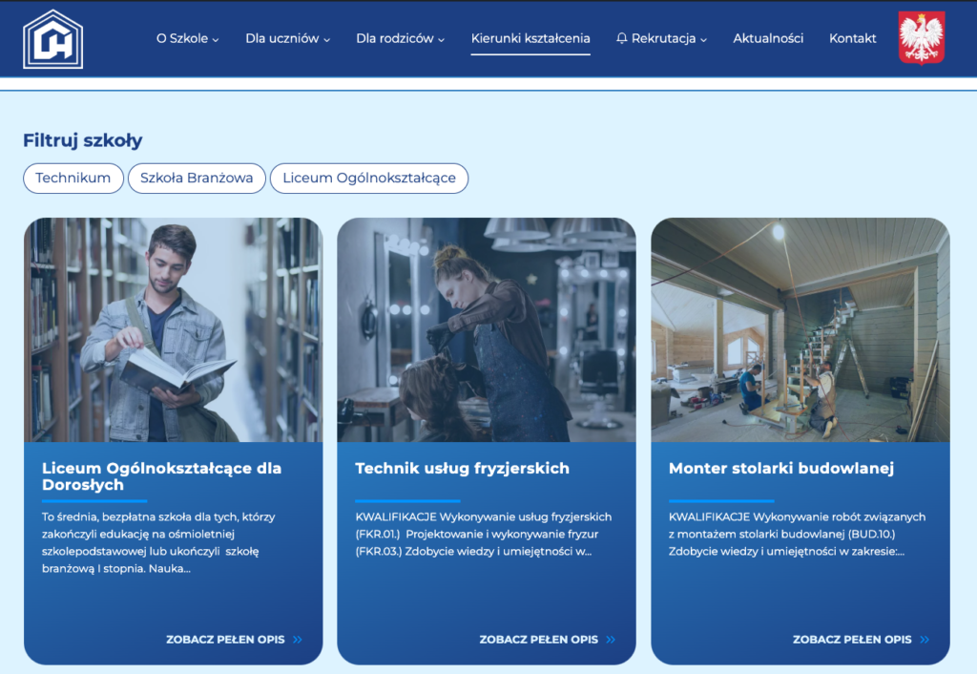Open the Technik usług fryzjerskich title link
This screenshot has height=674, width=977.
point(462,469)
